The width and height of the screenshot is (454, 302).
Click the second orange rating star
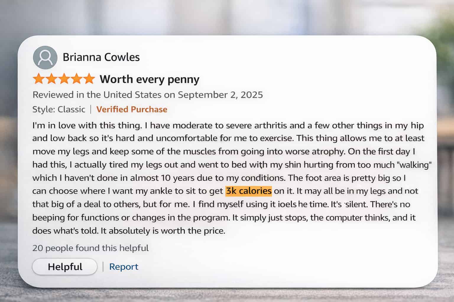51,79
